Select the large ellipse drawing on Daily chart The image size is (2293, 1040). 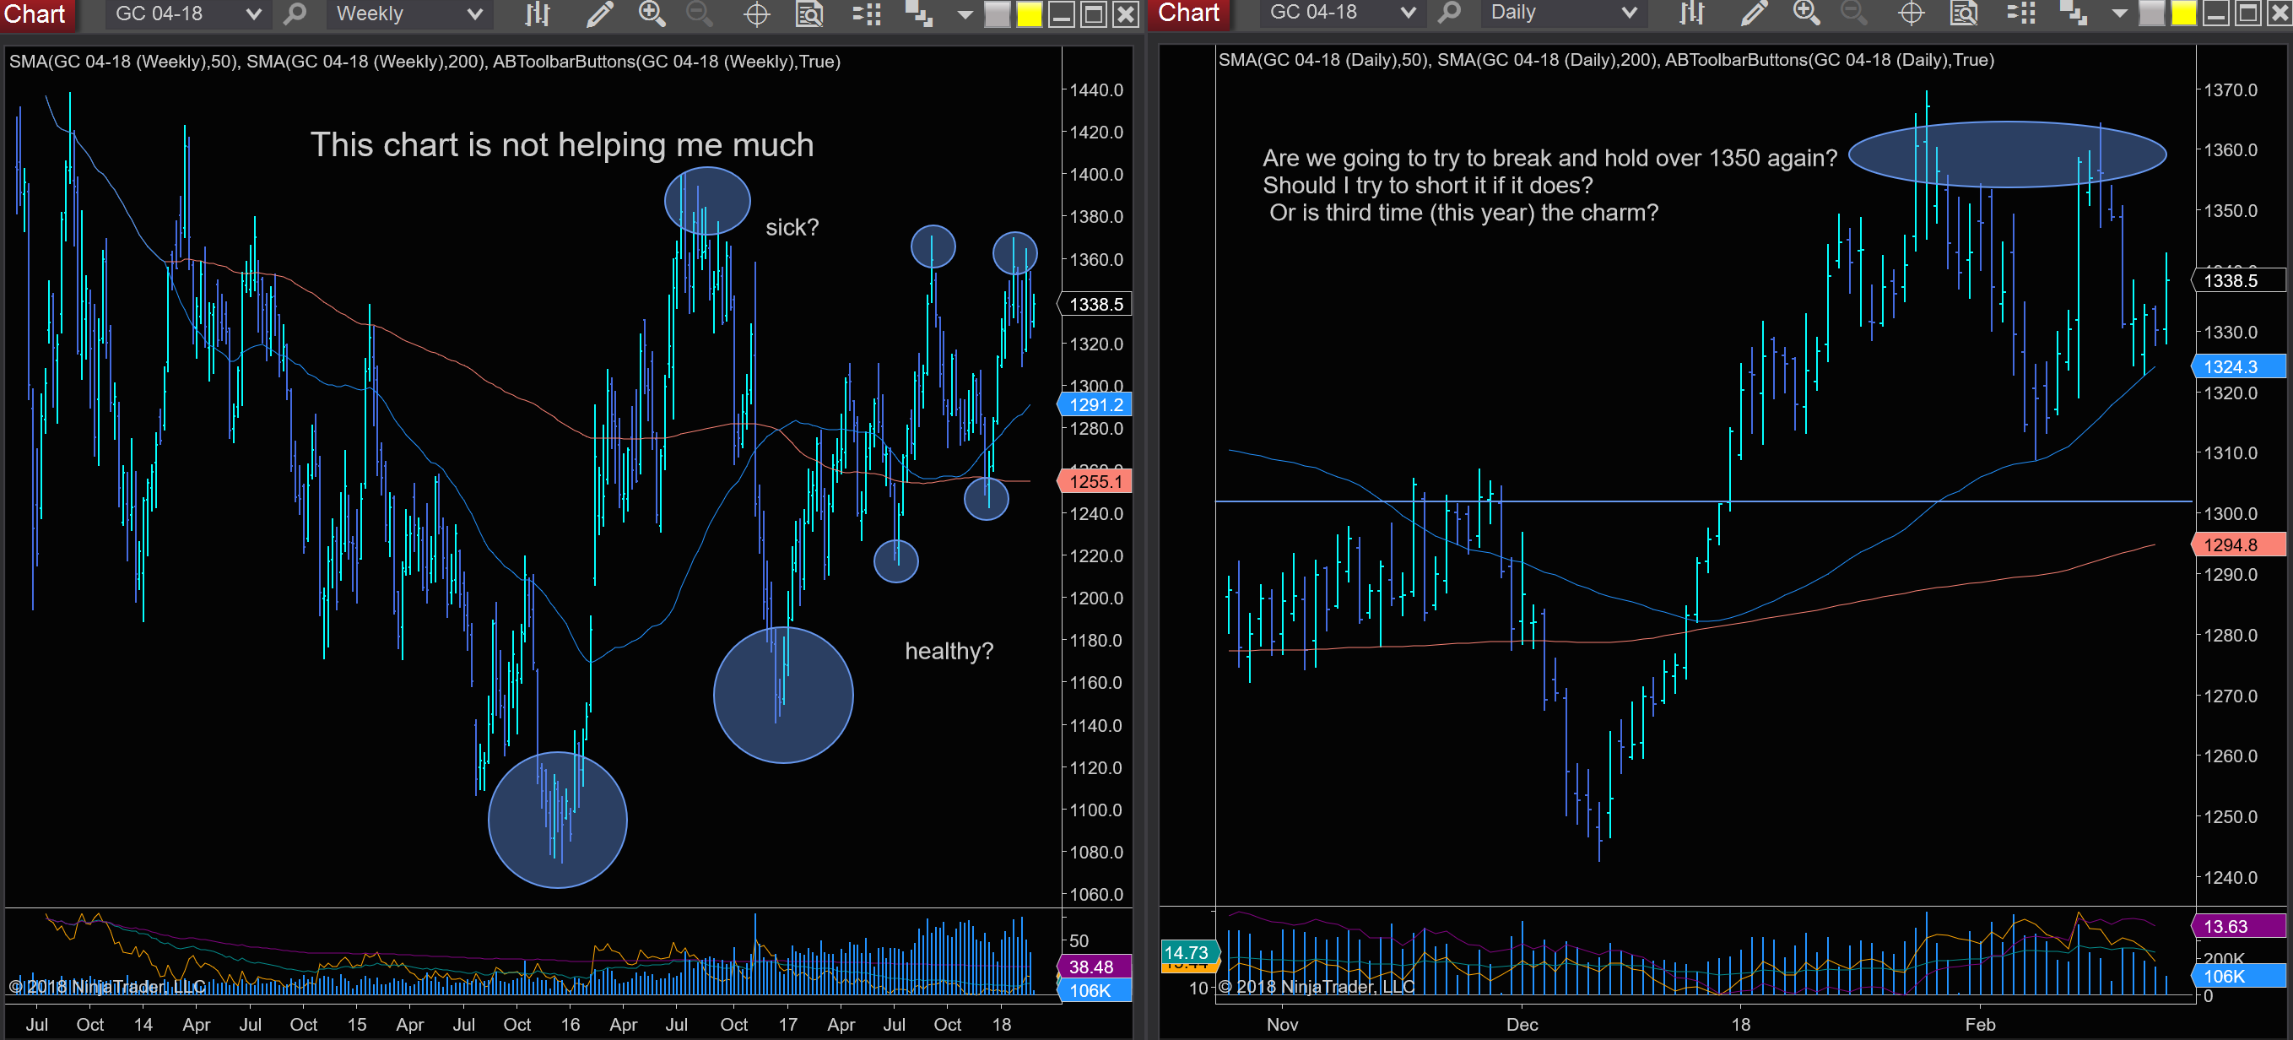click(x=2008, y=154)
